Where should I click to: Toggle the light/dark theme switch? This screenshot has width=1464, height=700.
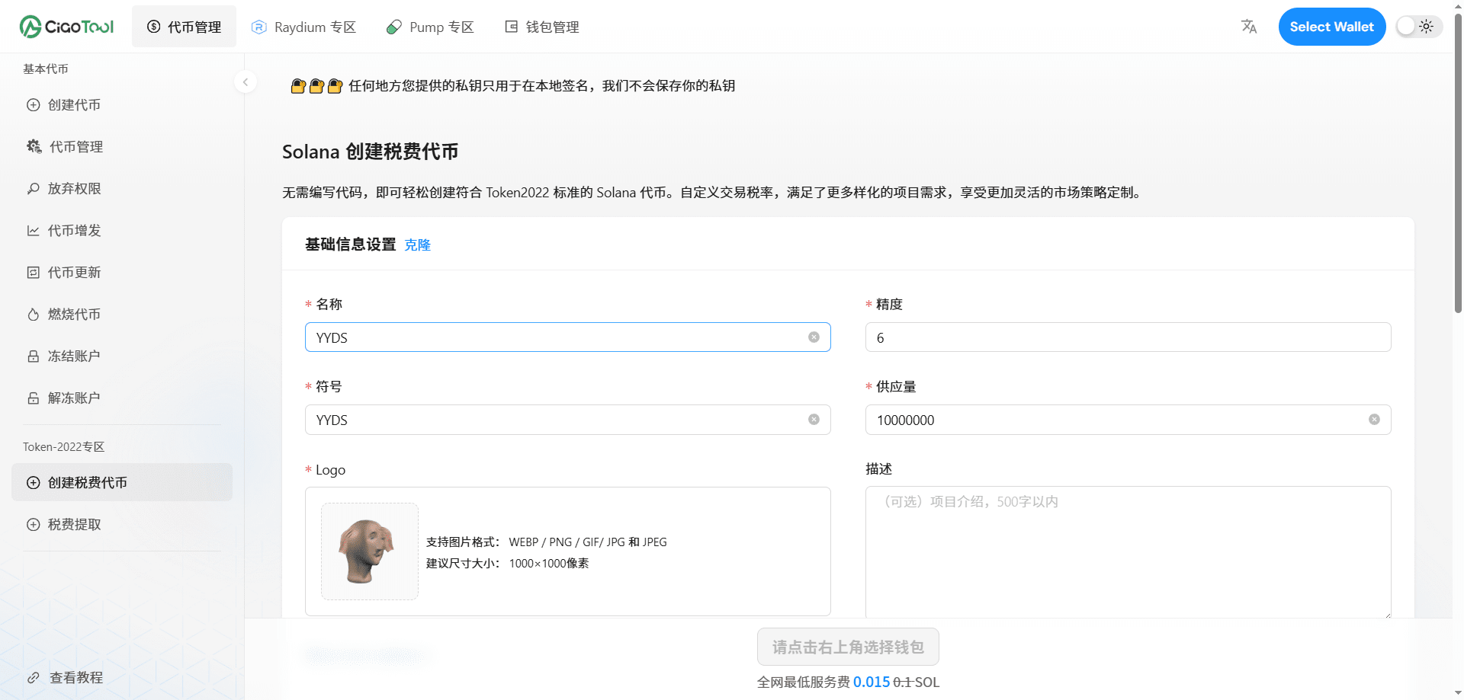coord(1417,27)
